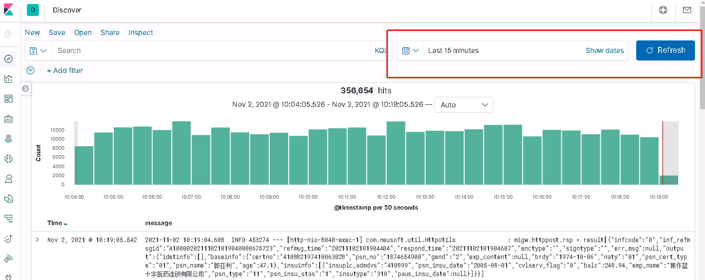Expand the sidebar fields panel arrow
This screenshot has height=280, width=705.
click(x=25, y=88)
